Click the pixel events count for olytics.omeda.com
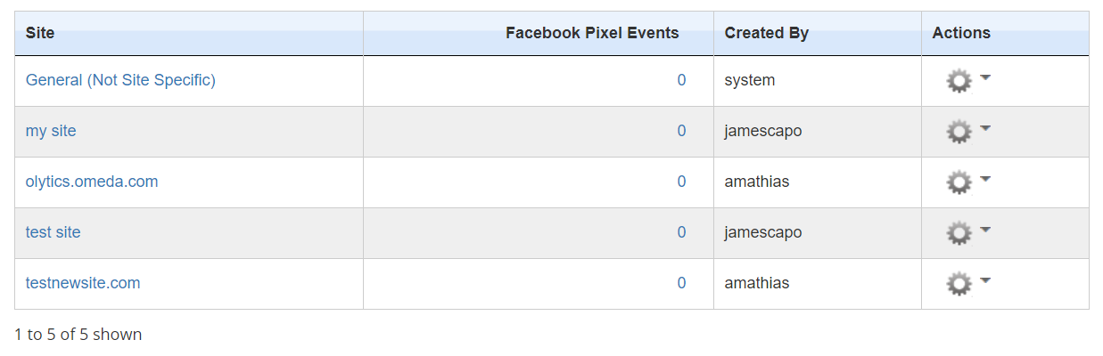Viewport: 1103px width, 356px height. [681, 182]
